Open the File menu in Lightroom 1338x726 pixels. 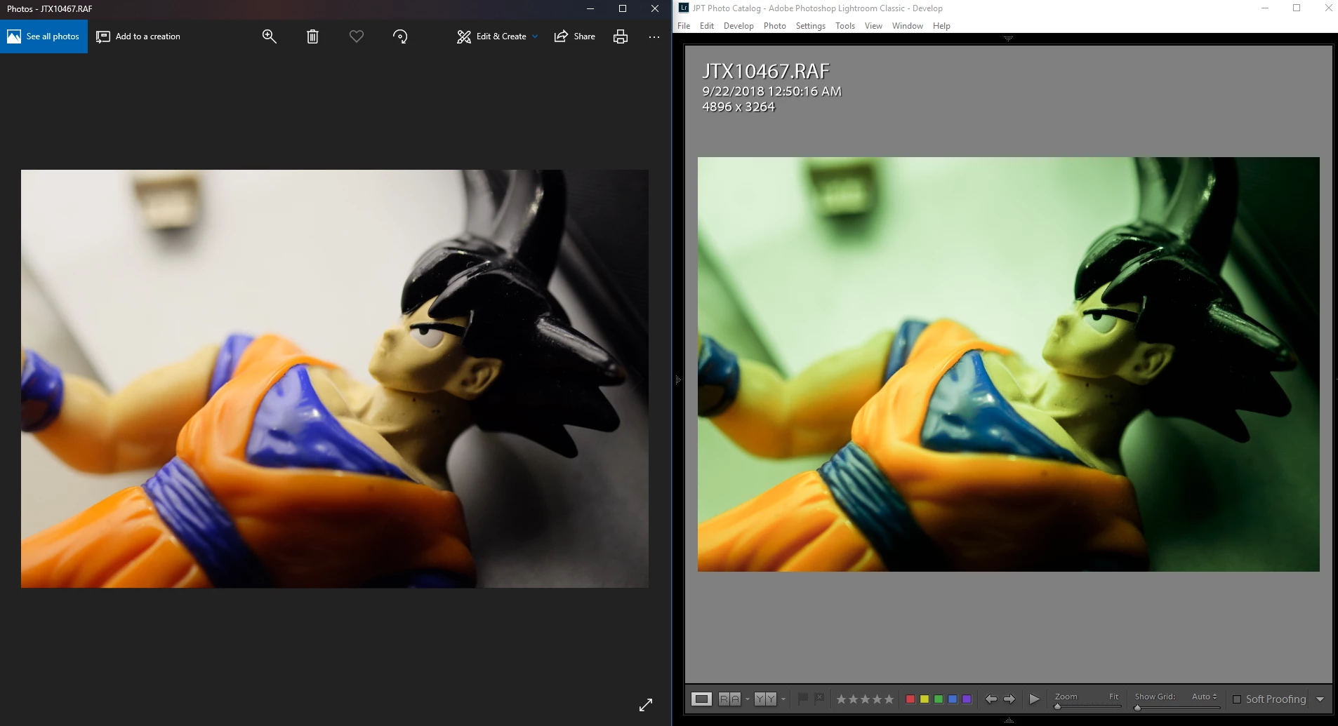coord(684,26)
